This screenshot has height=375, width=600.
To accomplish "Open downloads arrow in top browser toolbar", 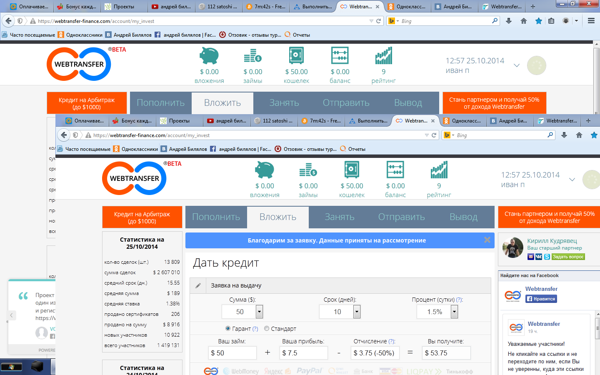I will pos(509,21).
